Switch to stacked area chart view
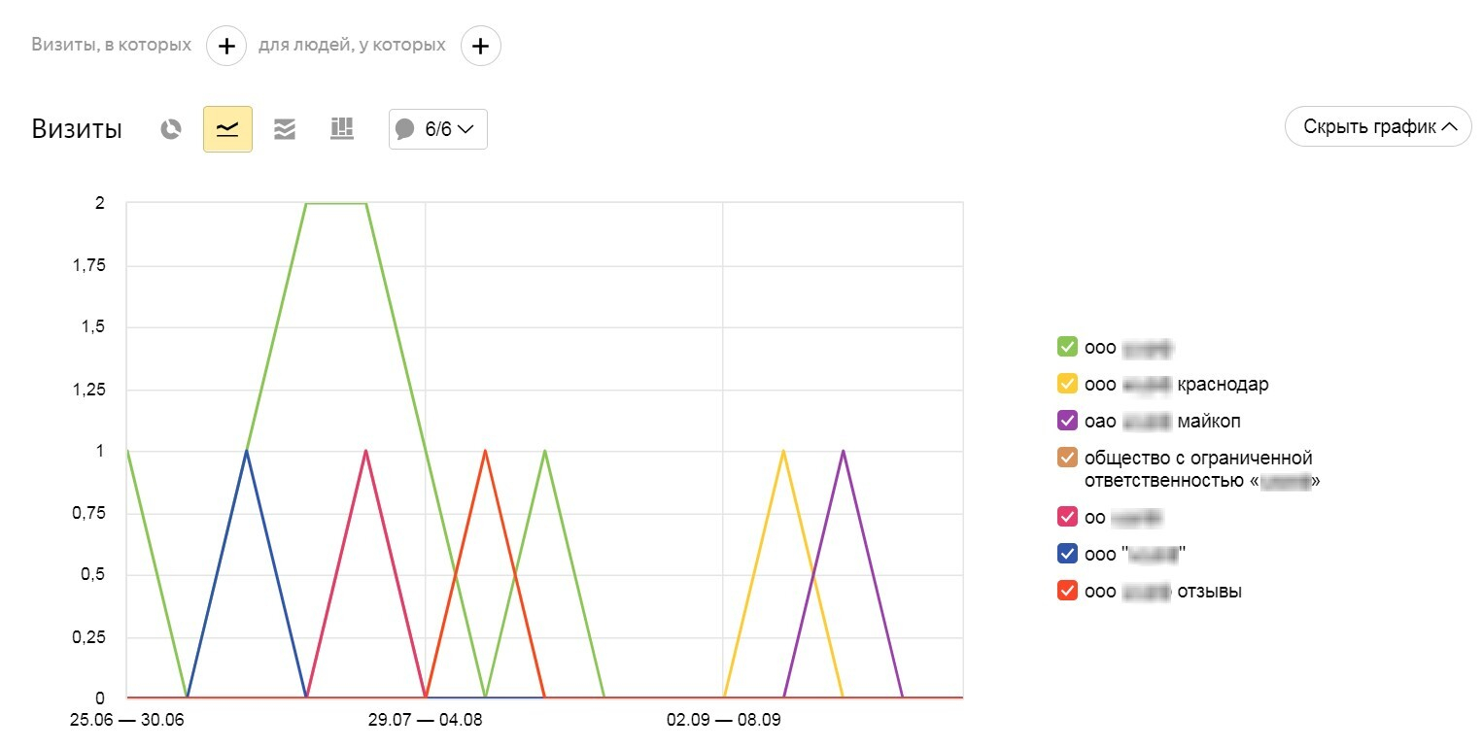The width and height of the screenshot is (1483, 749). 284,129
